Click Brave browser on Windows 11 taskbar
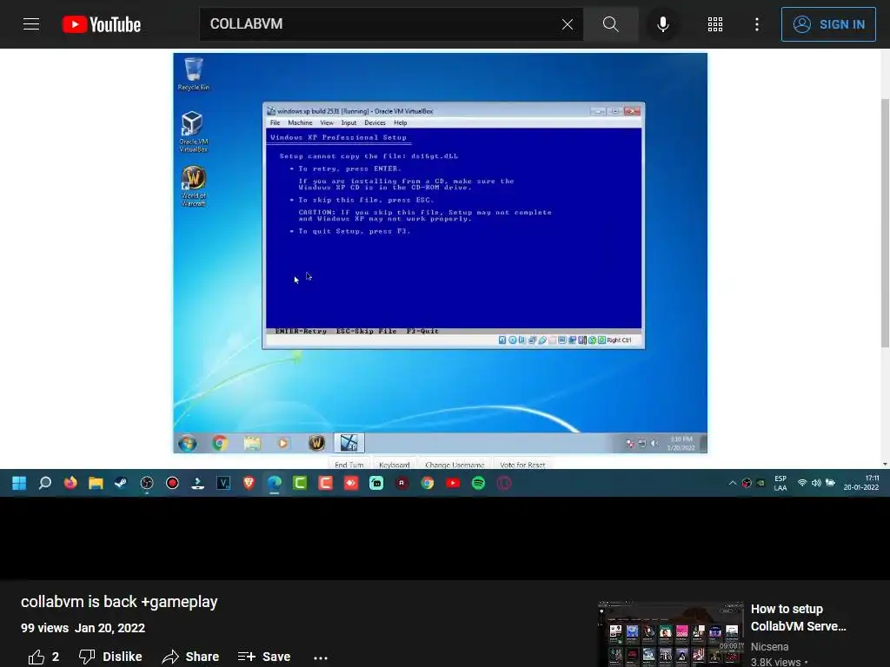 pyautogui.click(x=249, y=483)
